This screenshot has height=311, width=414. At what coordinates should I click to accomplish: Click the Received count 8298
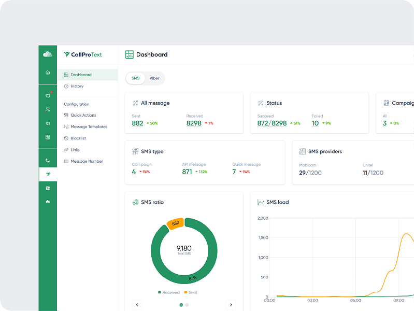click(x=194, y=123)
